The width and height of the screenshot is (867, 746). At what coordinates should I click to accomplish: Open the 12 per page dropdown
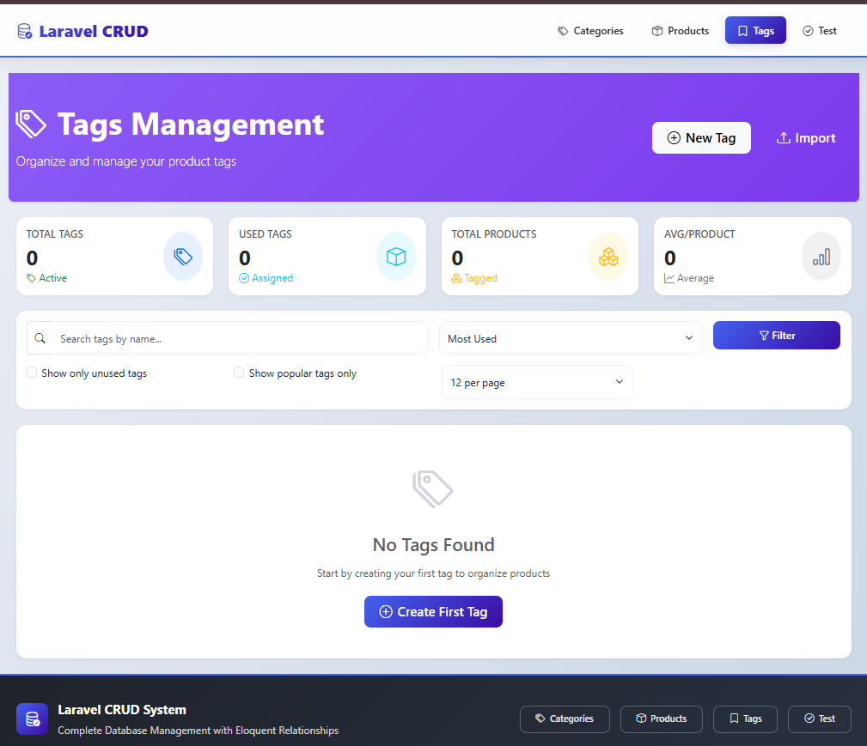point(537,382)
